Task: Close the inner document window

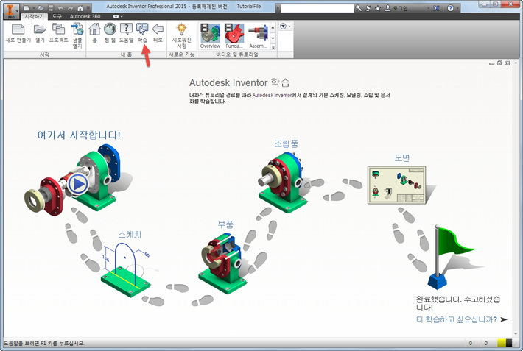Action: tap(508, 63)
